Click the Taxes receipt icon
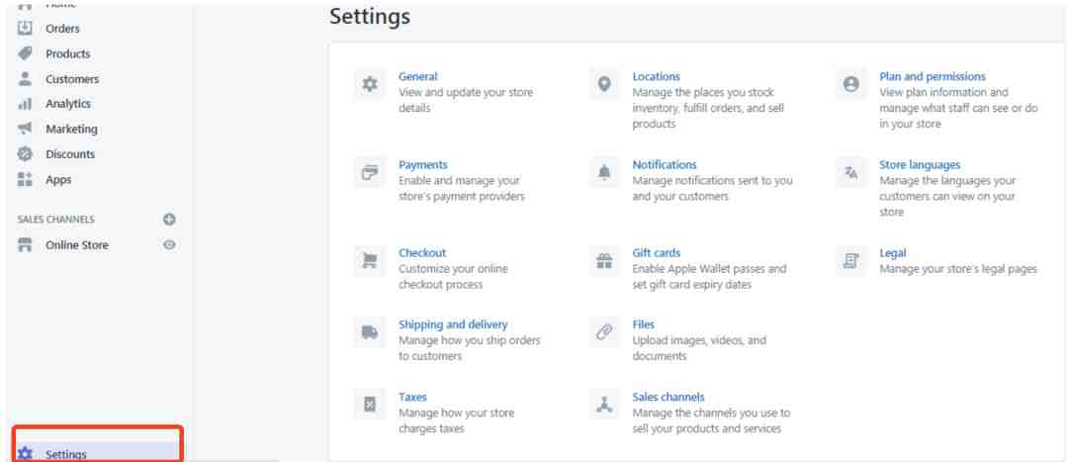This screenshot has width=1068, height=462. 370,405
